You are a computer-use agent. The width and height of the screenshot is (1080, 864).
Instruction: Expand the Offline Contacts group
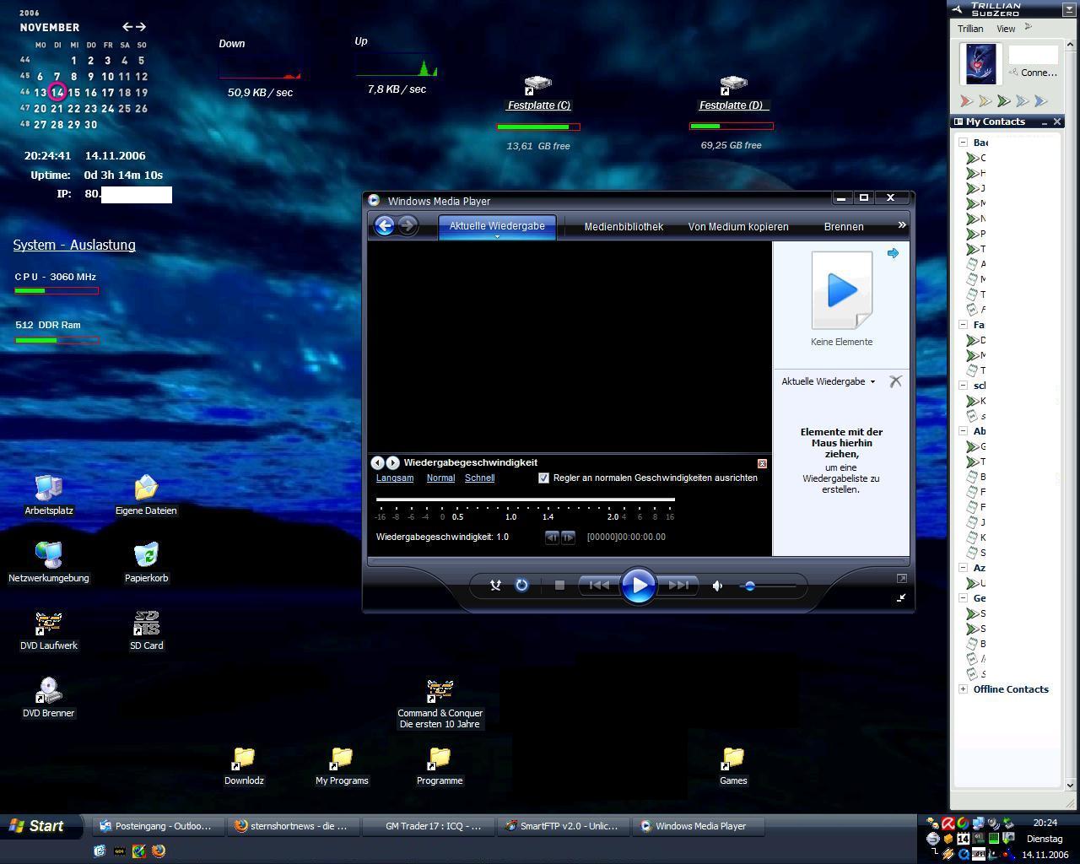(x=964, y=689)
